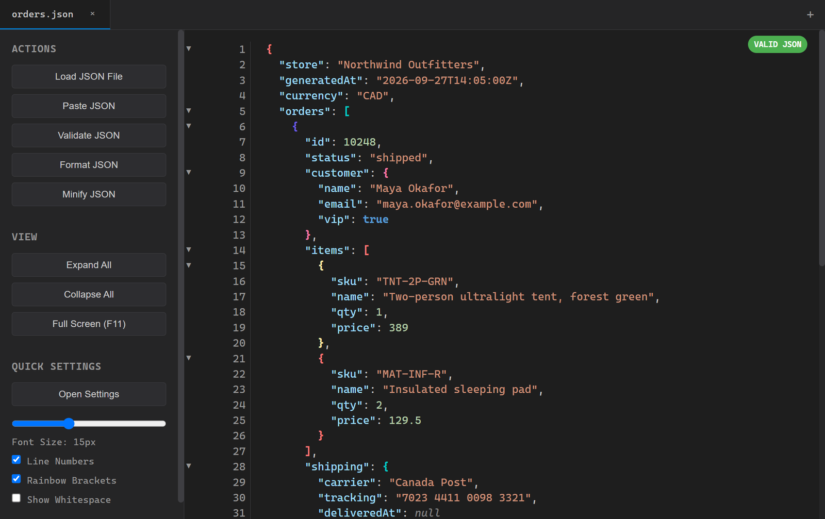
Task: Click the maya.okafor@example.com email string
Action: 457,204
